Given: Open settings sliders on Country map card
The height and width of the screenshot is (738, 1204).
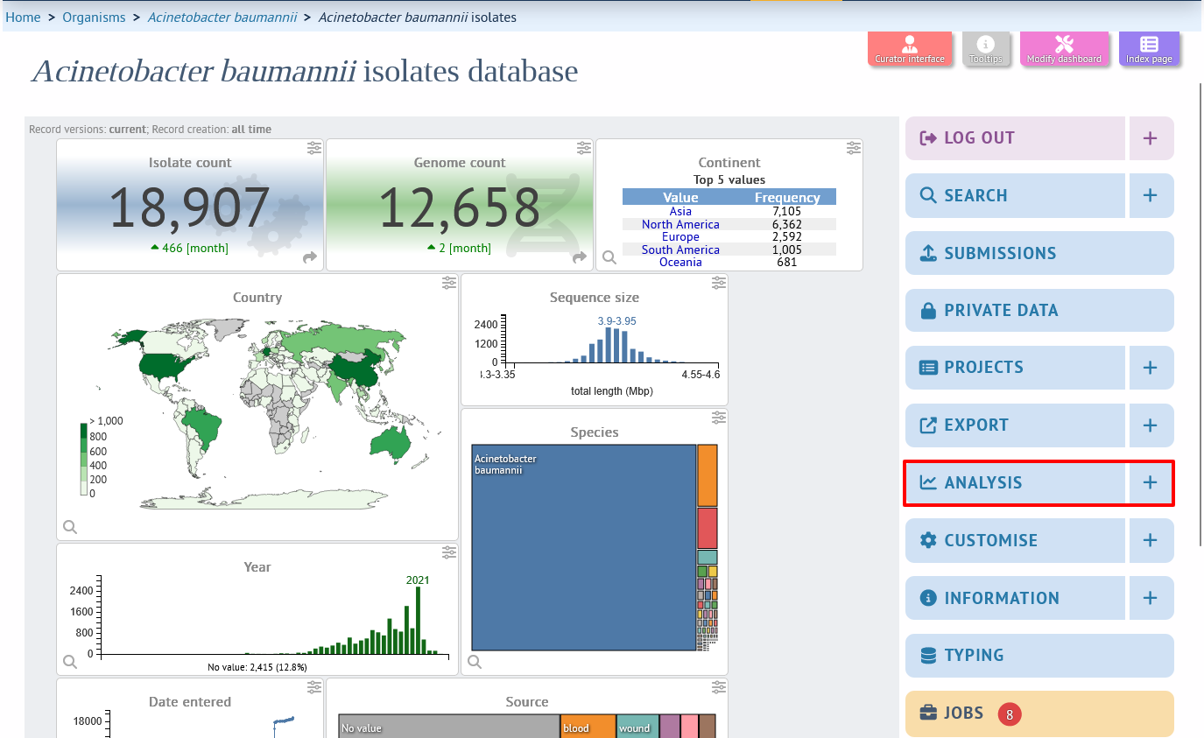Looking at the screenshot, I should [x=449, y=283].
